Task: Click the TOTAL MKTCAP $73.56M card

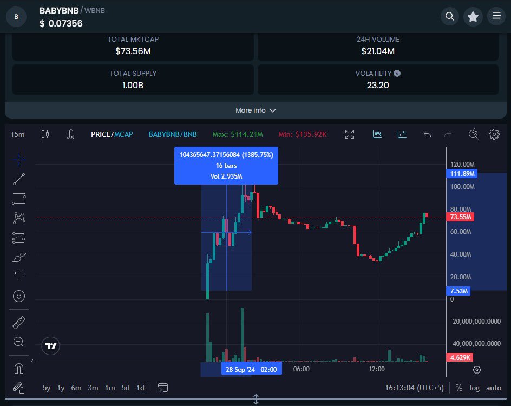Action: click(x=133, y=45)
